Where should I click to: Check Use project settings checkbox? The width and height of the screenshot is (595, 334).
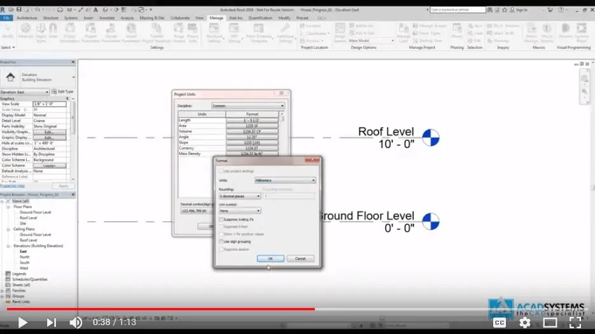[x=221, y=171]
